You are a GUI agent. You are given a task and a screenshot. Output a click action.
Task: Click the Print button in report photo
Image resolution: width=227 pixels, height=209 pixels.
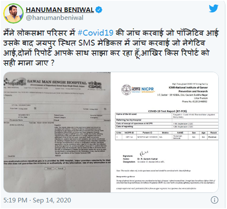pos(50,168)
